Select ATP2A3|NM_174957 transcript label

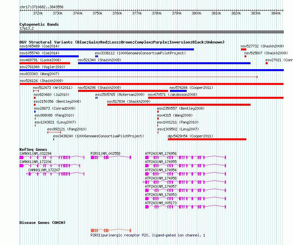[x=161, y=186]
